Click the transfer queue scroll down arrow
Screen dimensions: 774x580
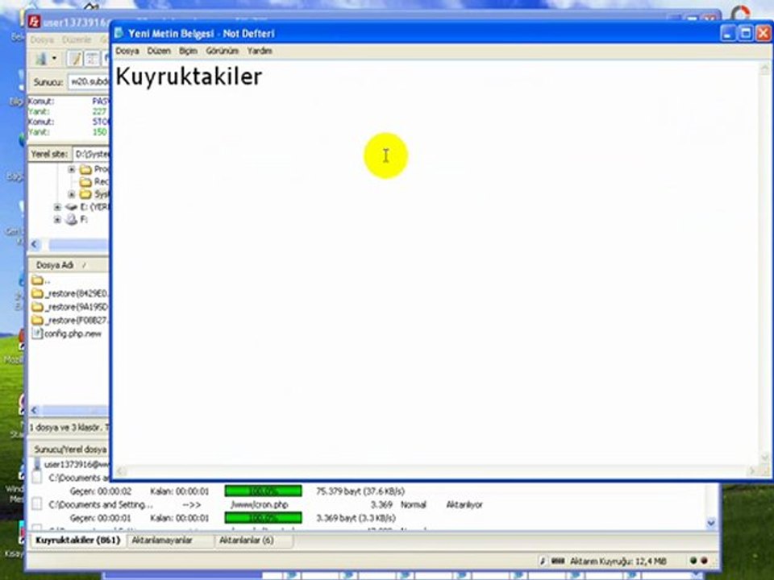click(x=711, y=522)
